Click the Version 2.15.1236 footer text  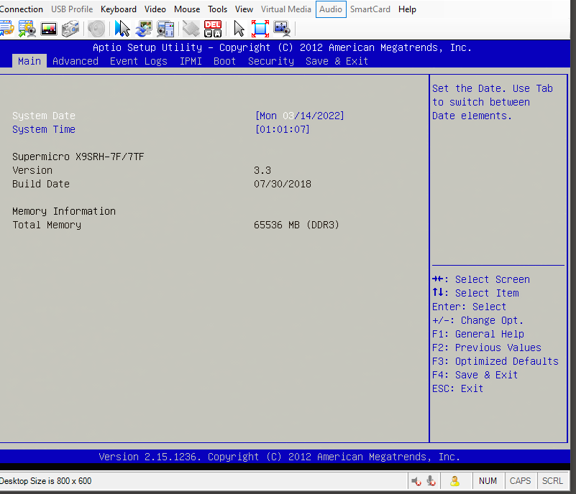pos(279,457)
